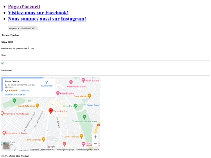The height and width of the screenshot is (158, 211).
Task: Click Größere Karte ansehen link
Action: 15,94
